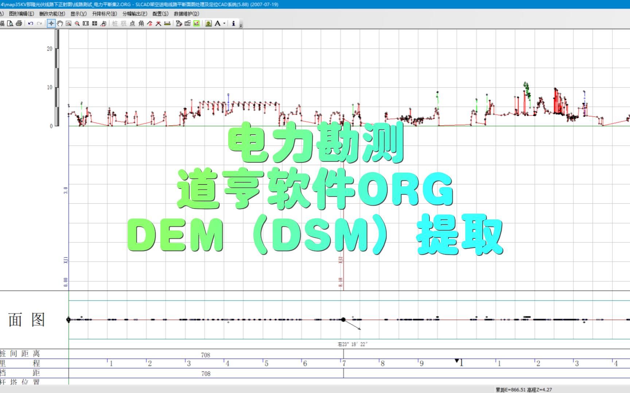
Task: Open the 分幅输出(P) menu
Action: click(x=135, y=14)
